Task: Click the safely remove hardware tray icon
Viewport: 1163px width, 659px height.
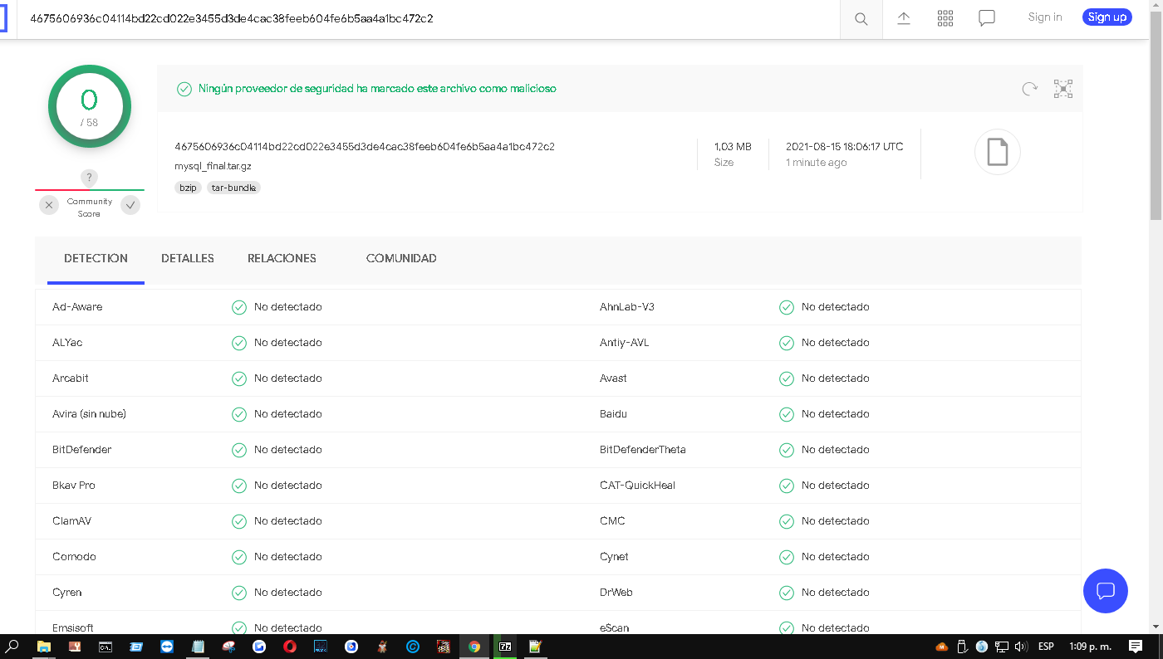Action: (x=962, y=647)
